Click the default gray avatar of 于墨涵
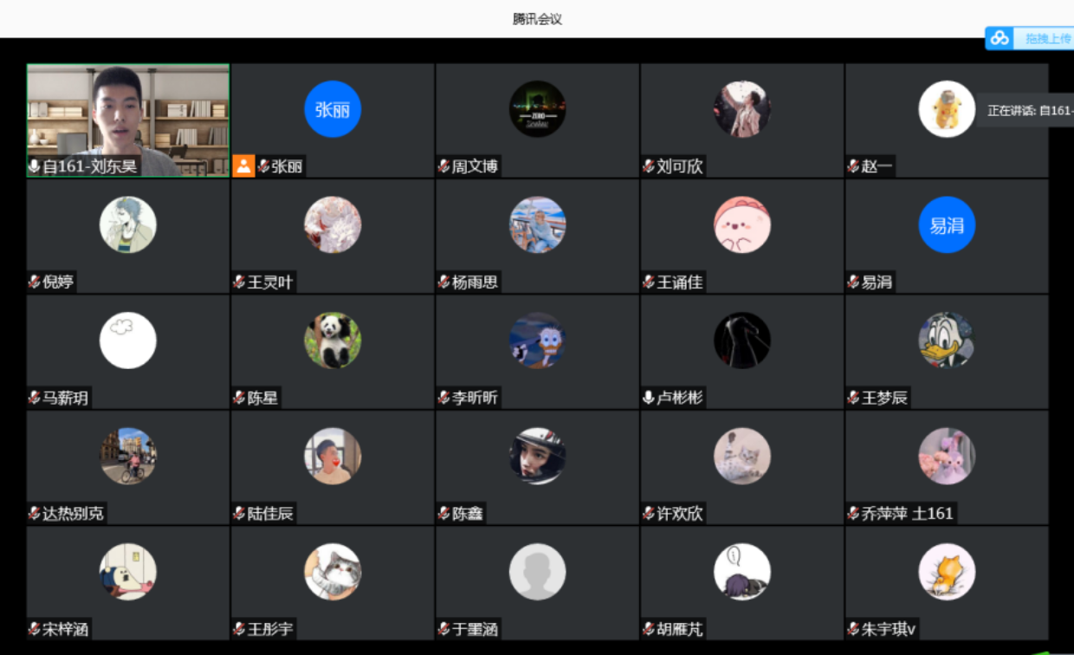Screen dimensions: 1074x655 point(537,572)
